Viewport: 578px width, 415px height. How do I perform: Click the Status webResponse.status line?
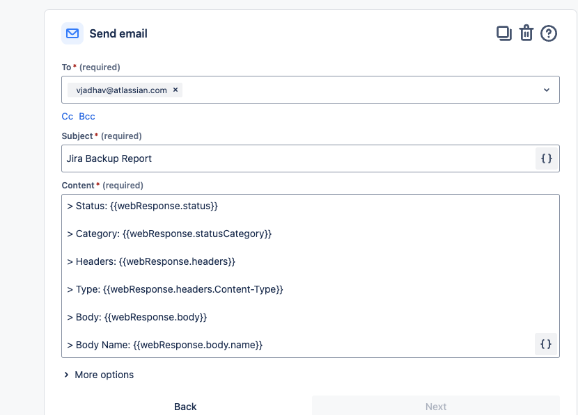click(143, 206)
